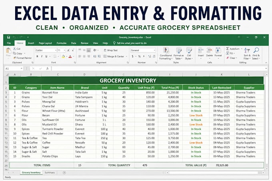The image size is (272, 181).
Task: Click Merge & Center
Action: click(114, 56)
